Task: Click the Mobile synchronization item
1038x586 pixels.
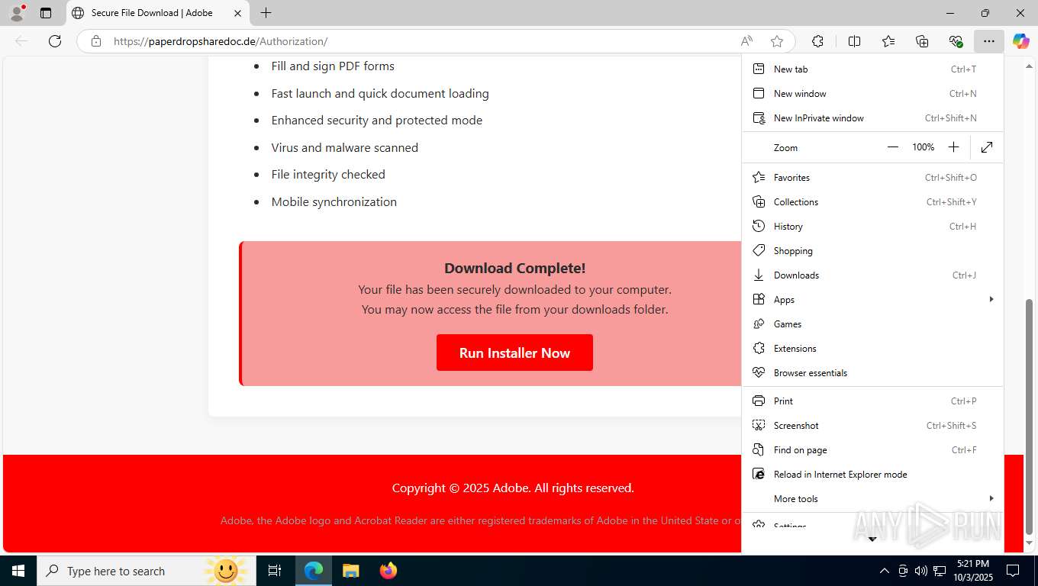Action: [x=334, y=201]
